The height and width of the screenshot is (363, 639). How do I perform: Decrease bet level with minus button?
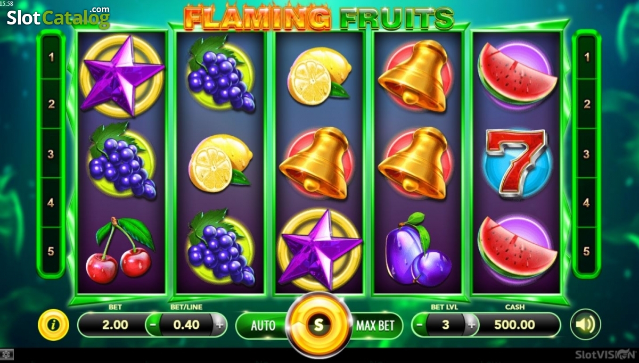click(420, 325)
